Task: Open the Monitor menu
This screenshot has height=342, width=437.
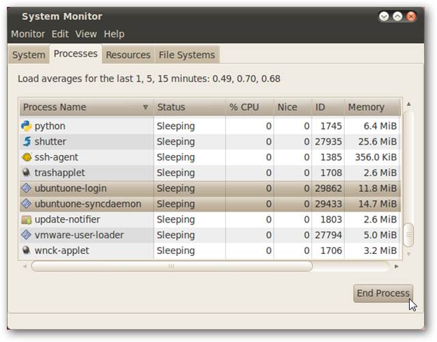Action: pyautogui.click(x=28, y=34)
